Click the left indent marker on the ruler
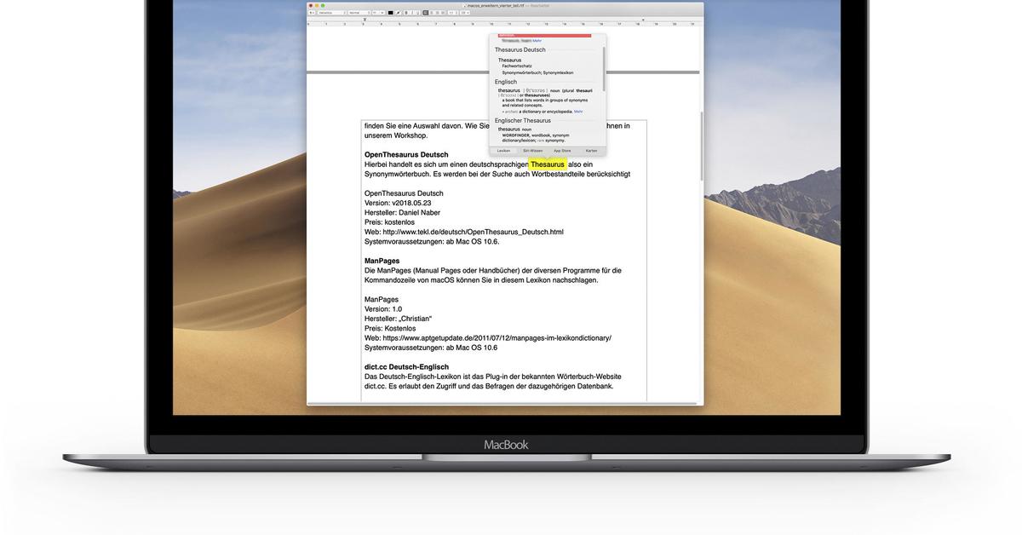The image size is (1022, 535). pos(365,20)
